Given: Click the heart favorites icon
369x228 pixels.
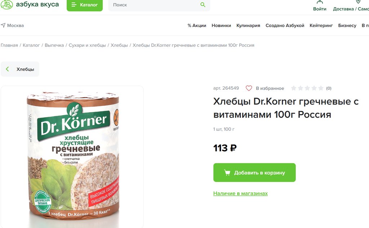Looking at the screenshot, I should [249, 88].
